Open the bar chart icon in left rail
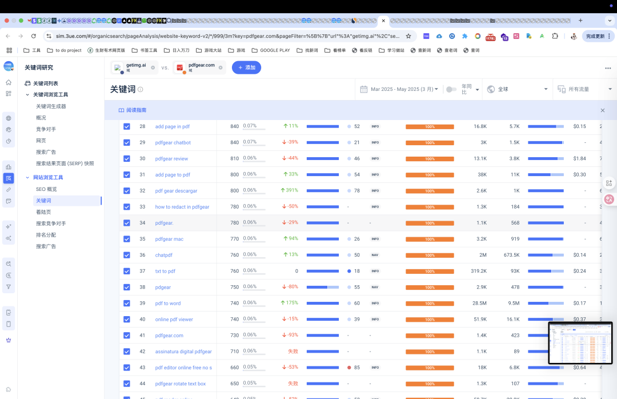Screen dimensions: 617x399 coord(9,167)
